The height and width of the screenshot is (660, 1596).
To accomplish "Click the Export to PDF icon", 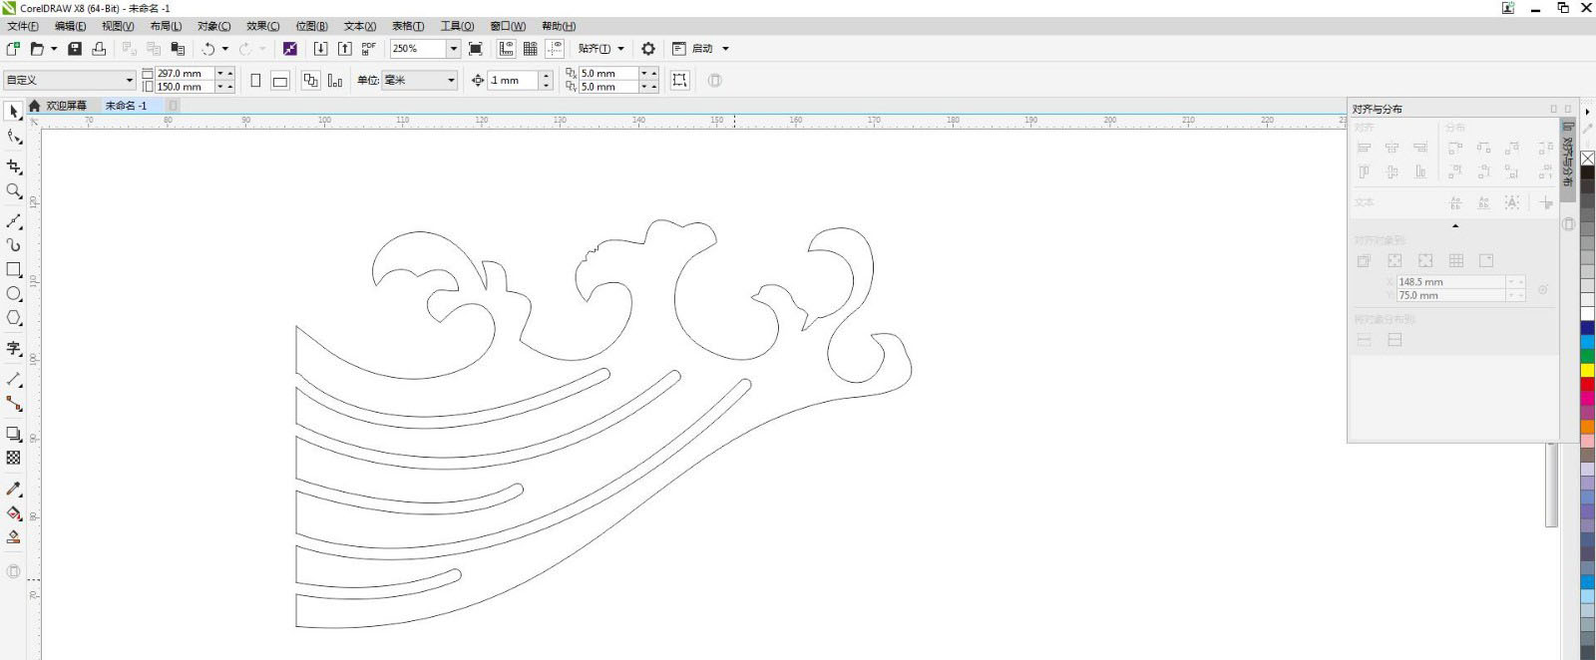I will (x=369, y=49).
